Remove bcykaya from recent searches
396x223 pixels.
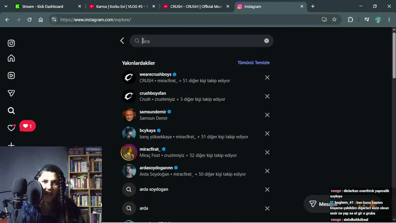pyautogui.click(x=267, y=133)
